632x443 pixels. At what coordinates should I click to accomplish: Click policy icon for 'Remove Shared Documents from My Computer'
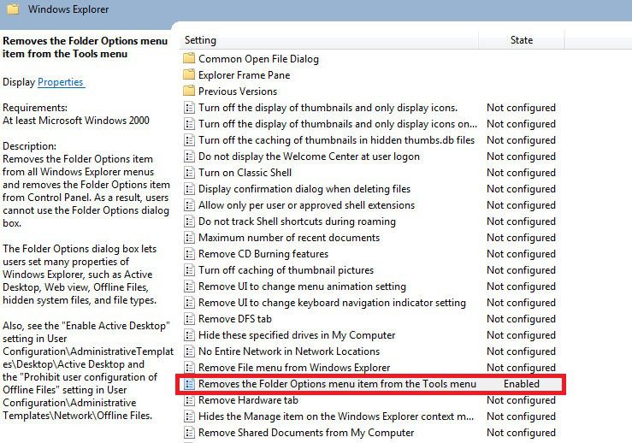point(189,433)
